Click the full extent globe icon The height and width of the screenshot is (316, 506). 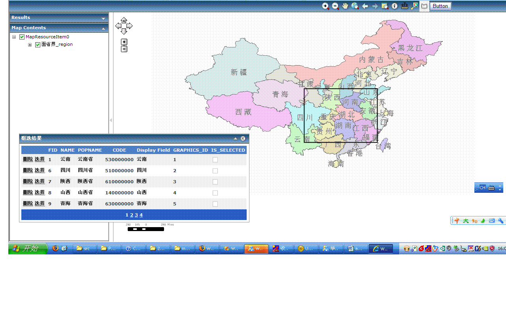[x=355, y=6]
